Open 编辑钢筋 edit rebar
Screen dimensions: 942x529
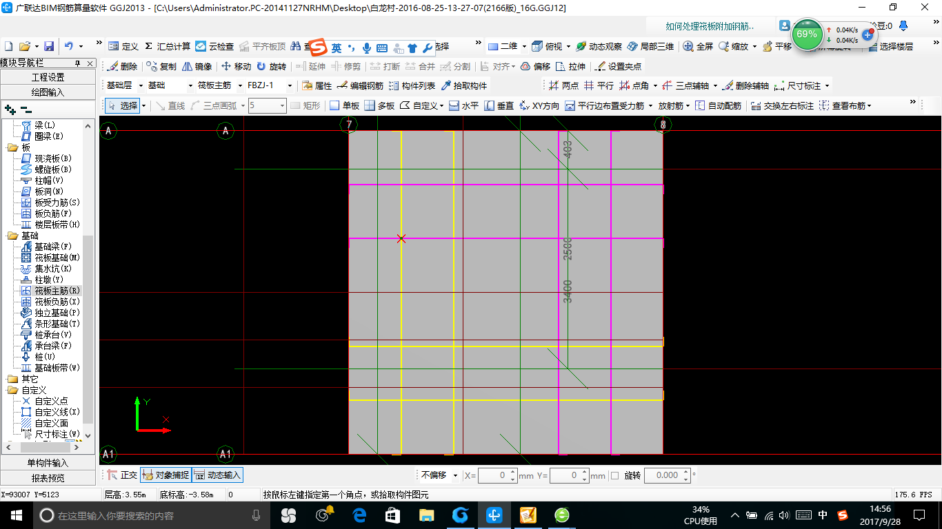361,85
